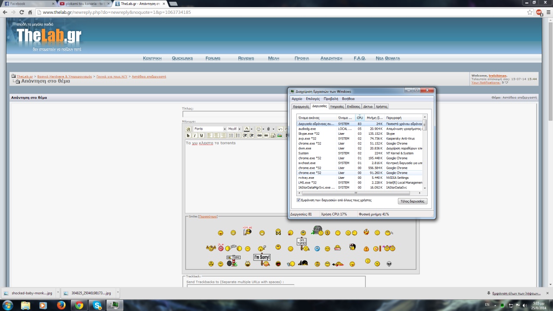This screenshot has height=311, width=553.
Task: Insert an unordered bullet list
Action: pyautogui.click(x=238, y=135)
